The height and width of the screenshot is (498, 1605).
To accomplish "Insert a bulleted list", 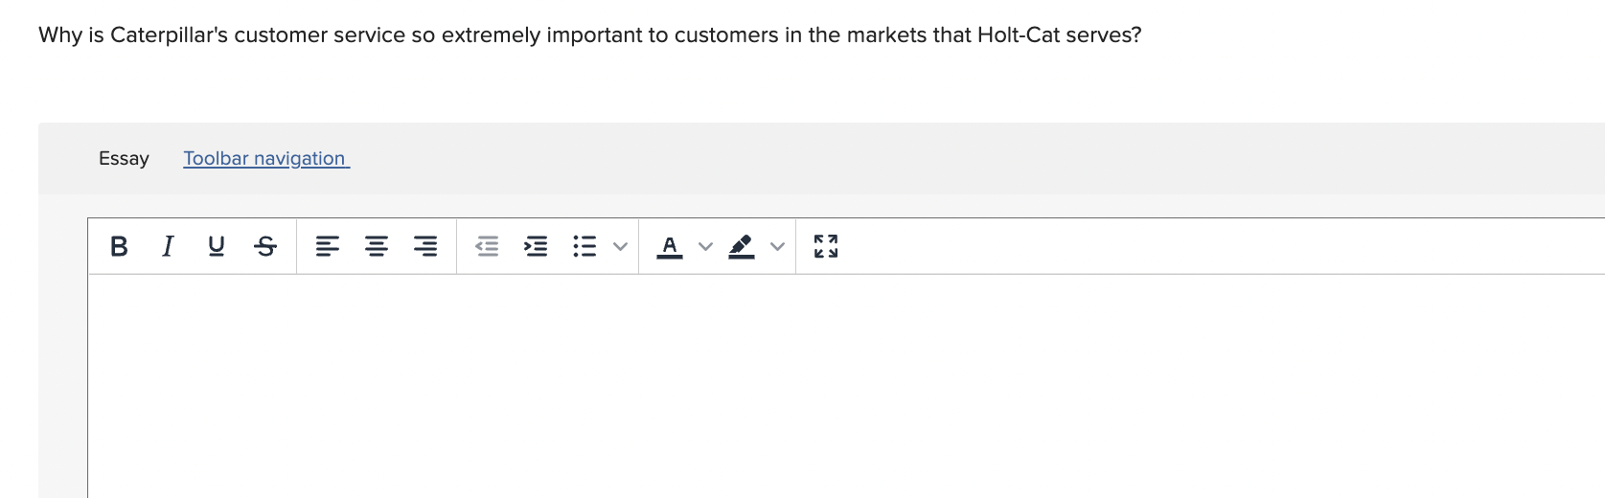I will (x=585, y=246).
